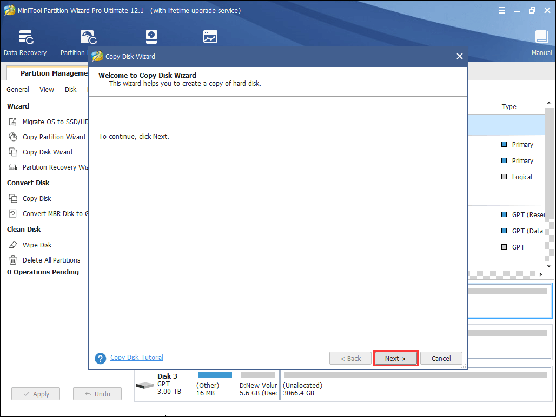The width and height of the screenshot is (556, 417).
Task: Select Disk 3 Unallocated 3066.4 GB block
Action: [x=415, y=385]
